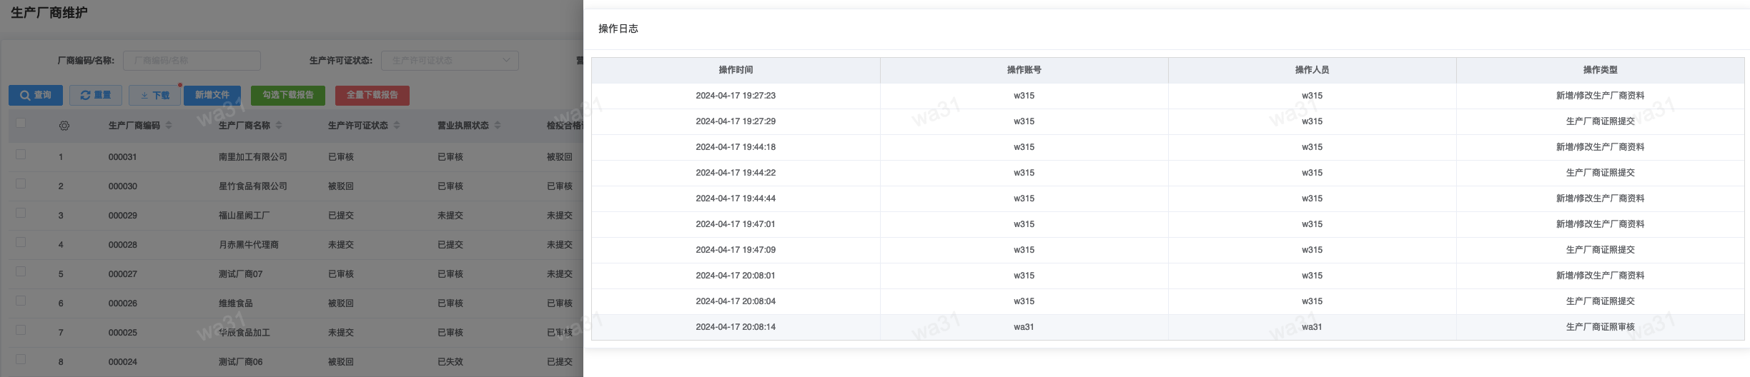Image resolution: width=1750 pixels, height=377 pixels.
Task: Check the row checkbox for 南里加工有限公司
Action: pyautogui.click(x=21, y=154)
